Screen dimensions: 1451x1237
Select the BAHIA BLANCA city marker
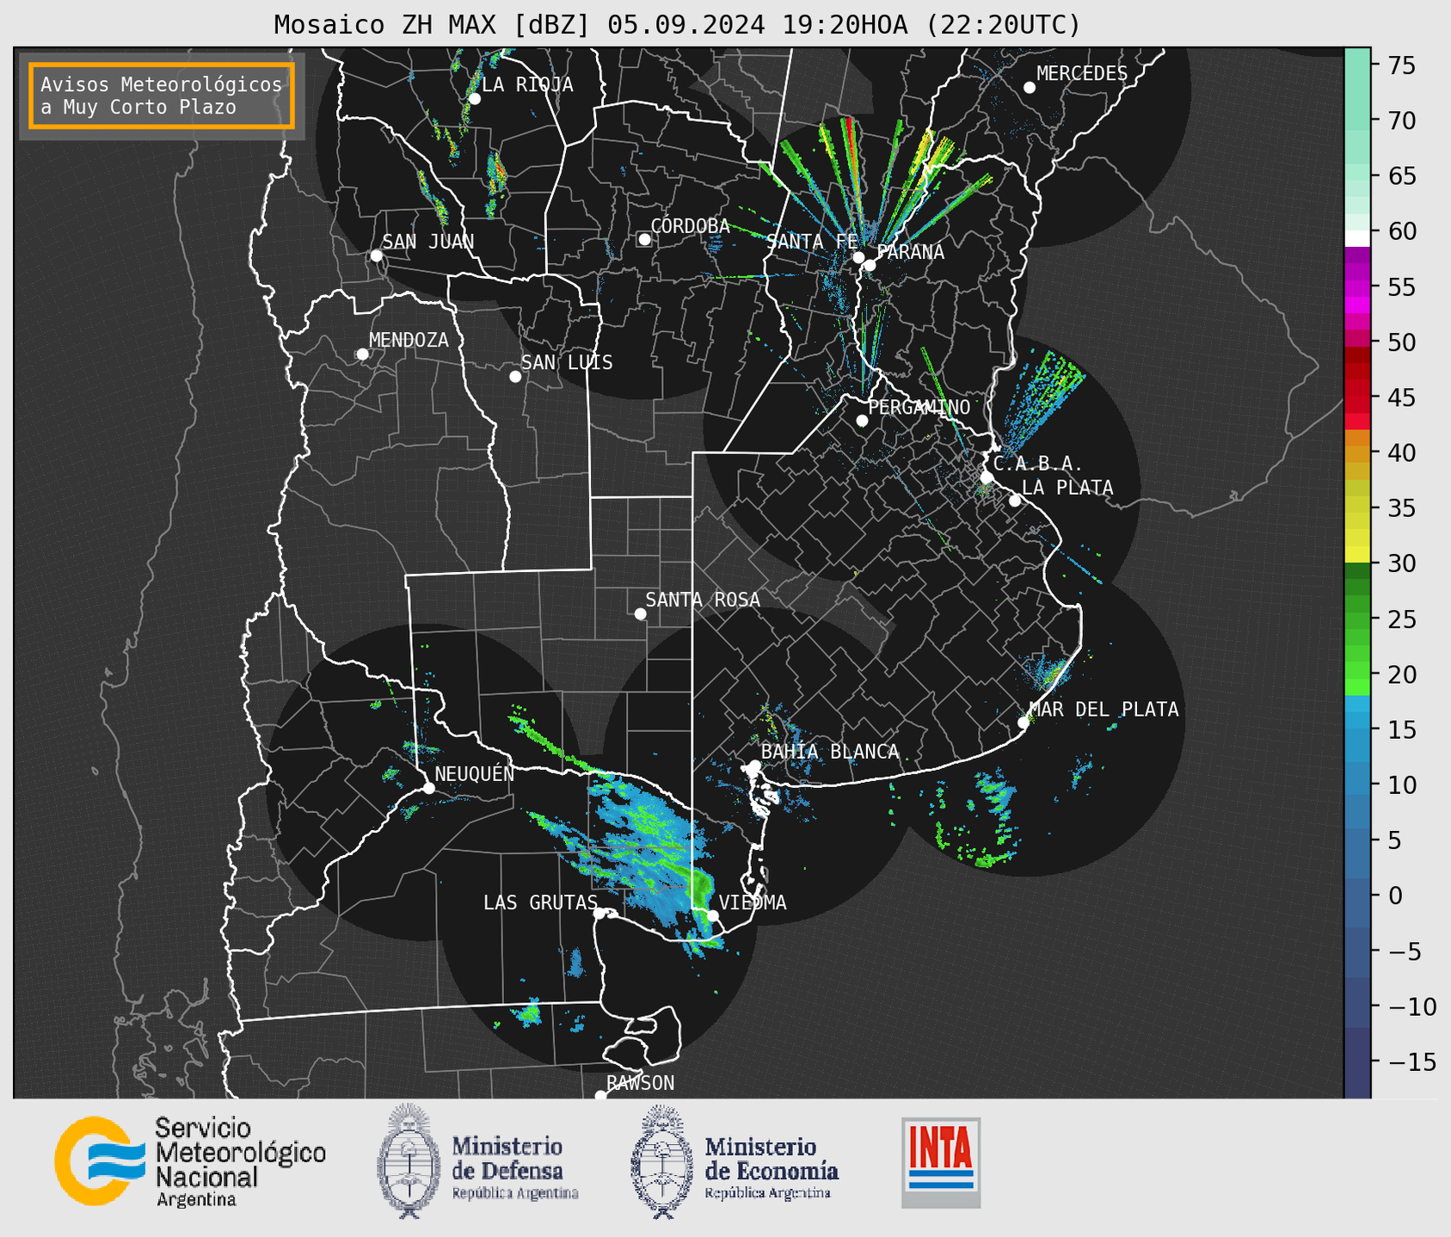(x=754, y=766)
